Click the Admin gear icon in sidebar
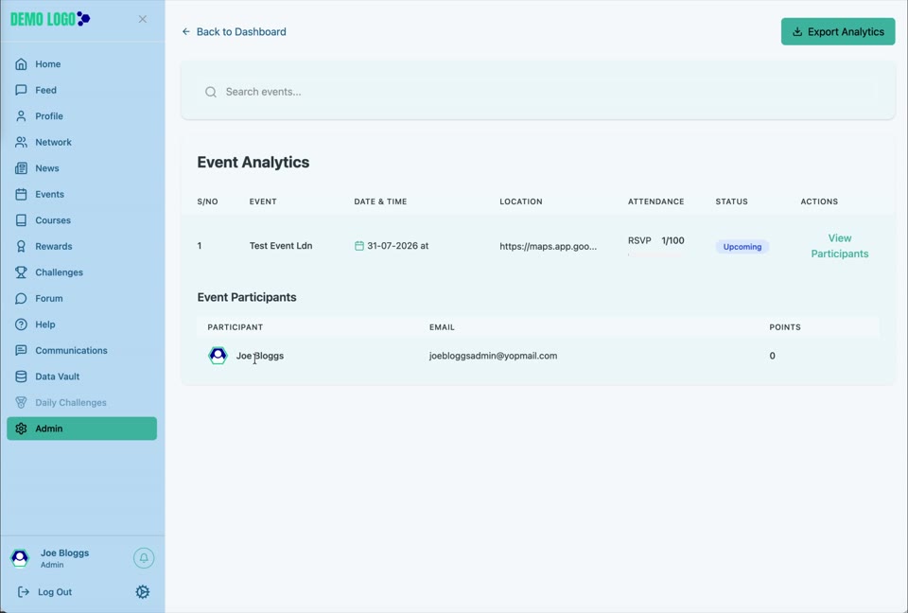Screen dimensions: 908x613 [x=21, y=429]
